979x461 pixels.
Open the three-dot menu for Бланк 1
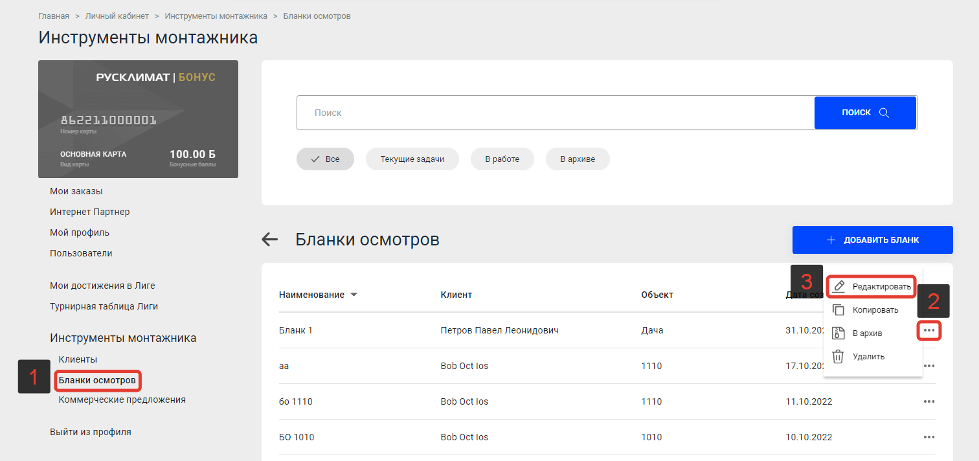(929, 330)
